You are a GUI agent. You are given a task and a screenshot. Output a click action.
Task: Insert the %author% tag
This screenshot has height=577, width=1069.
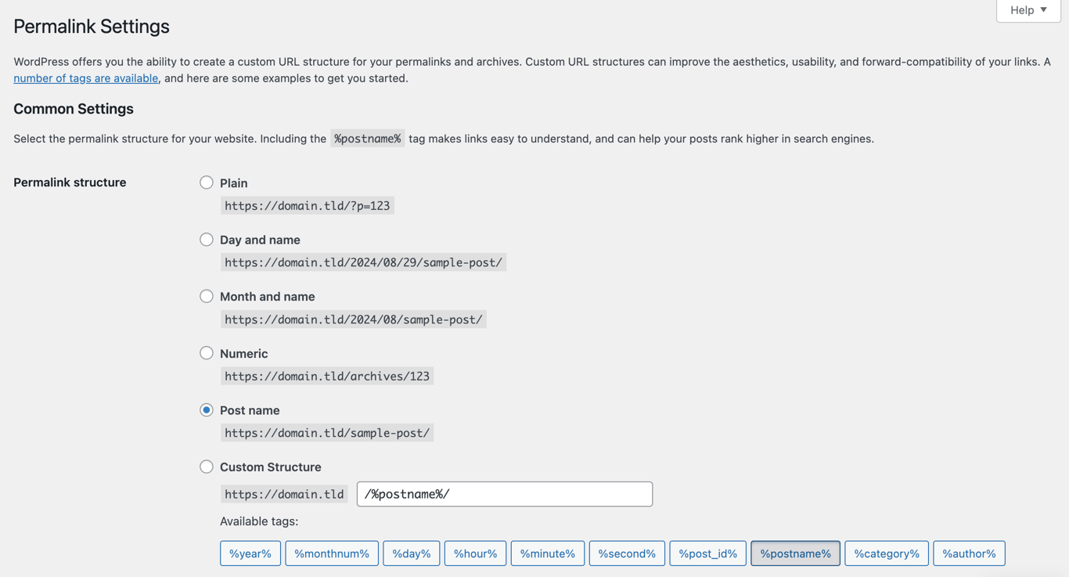coord(969,553)
